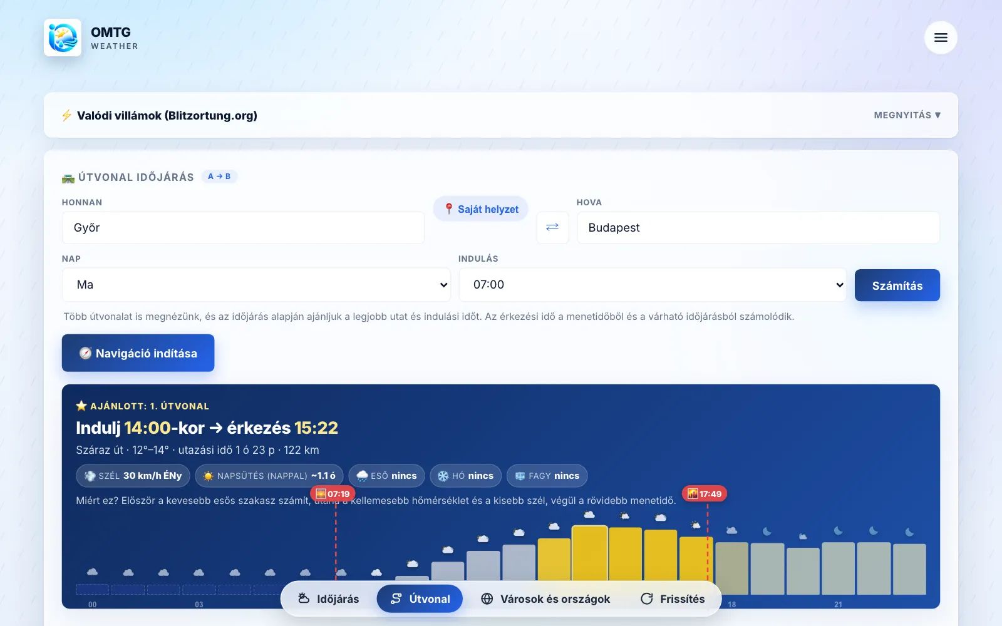Select the Útvonal tab
The width and height of the screenshot is (1002, 626).
click(420, 599)
